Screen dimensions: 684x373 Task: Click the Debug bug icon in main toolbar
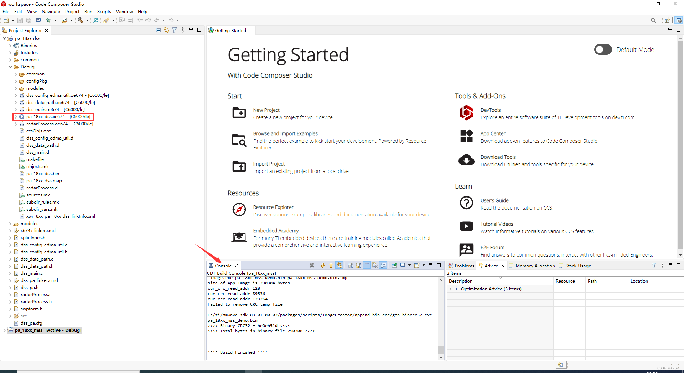tap(49, 20)
